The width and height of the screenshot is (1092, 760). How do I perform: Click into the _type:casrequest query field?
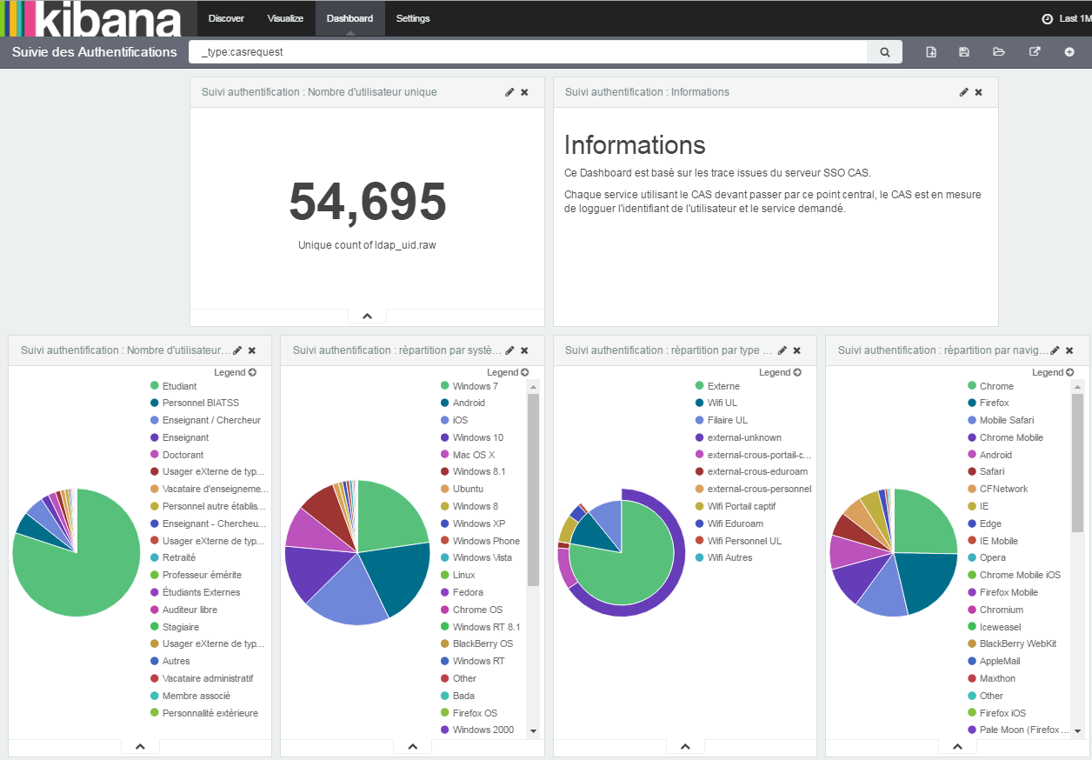pyautogui.click(x=527, y=52)
